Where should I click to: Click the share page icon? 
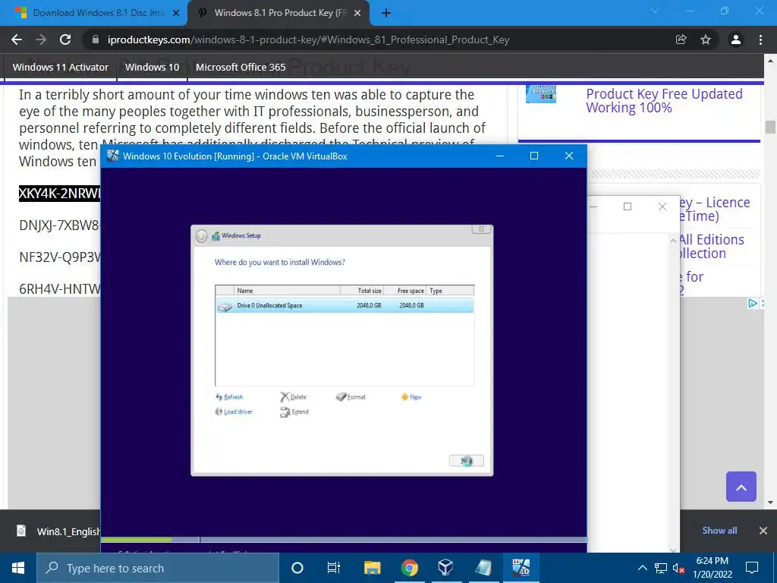(681, 39)
